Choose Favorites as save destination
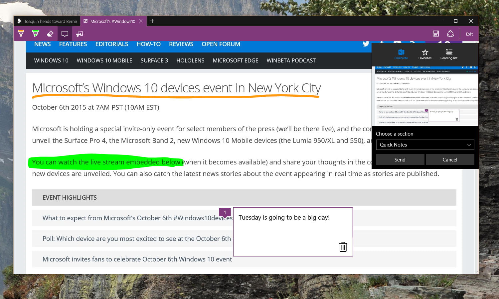Image resolution: width=499 pixels, height=299 pixels. tap(425, 54)
